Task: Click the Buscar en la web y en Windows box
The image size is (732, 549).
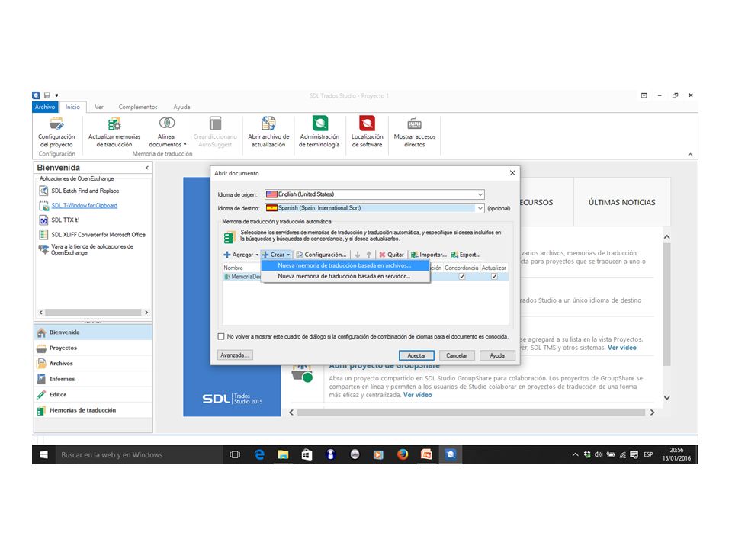Action: tap(138, 454)
